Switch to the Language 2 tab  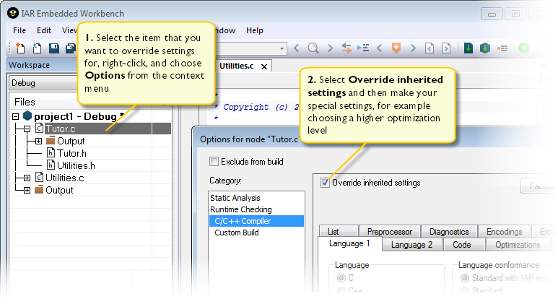[x=412, y=245]
